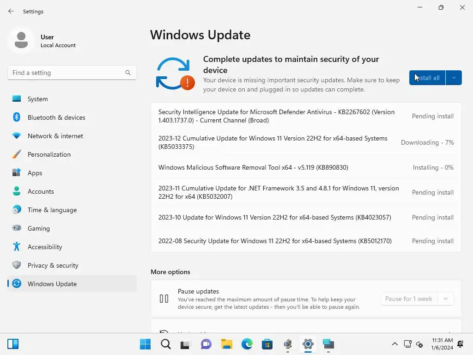Open the installer app icon on taskbar
The image size is (473, 355).
pos(288,344)
